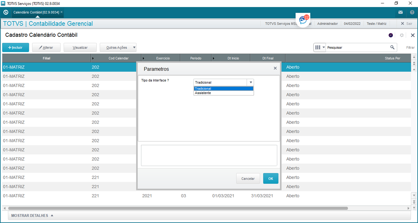Open the chat bubble with badge 22
418x223 pixels.
tap(304, 20)
